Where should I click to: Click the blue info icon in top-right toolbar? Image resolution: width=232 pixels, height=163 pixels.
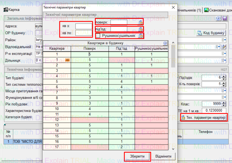click(218, 18)
